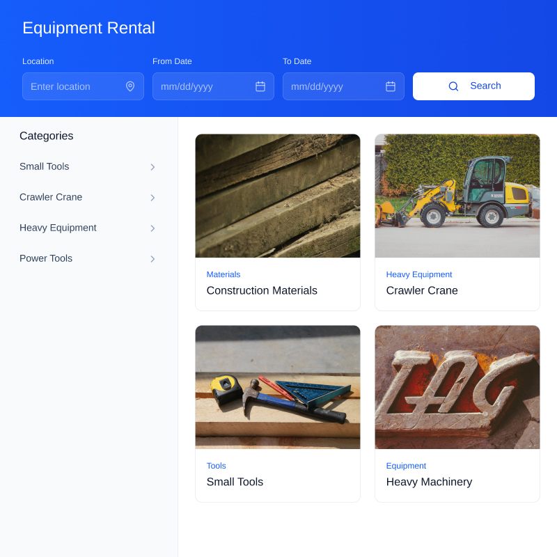557x557 pixels.
Task: Expand the Crawler Crane category chevron
Action: click(152, 198)
